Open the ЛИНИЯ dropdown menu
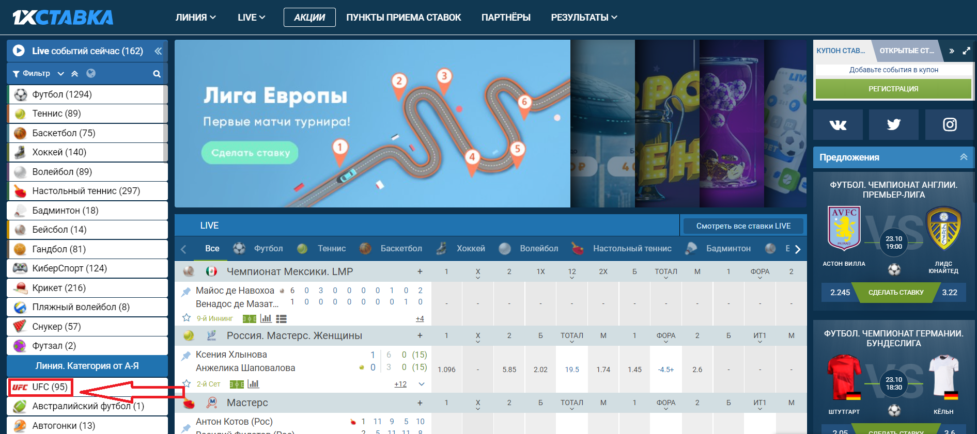Image resolution: width=977 pixels, height=434 pixels. 195,17
